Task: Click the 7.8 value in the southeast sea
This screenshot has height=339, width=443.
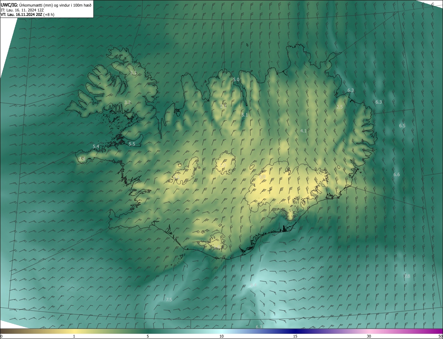Action: coord(407,276)
